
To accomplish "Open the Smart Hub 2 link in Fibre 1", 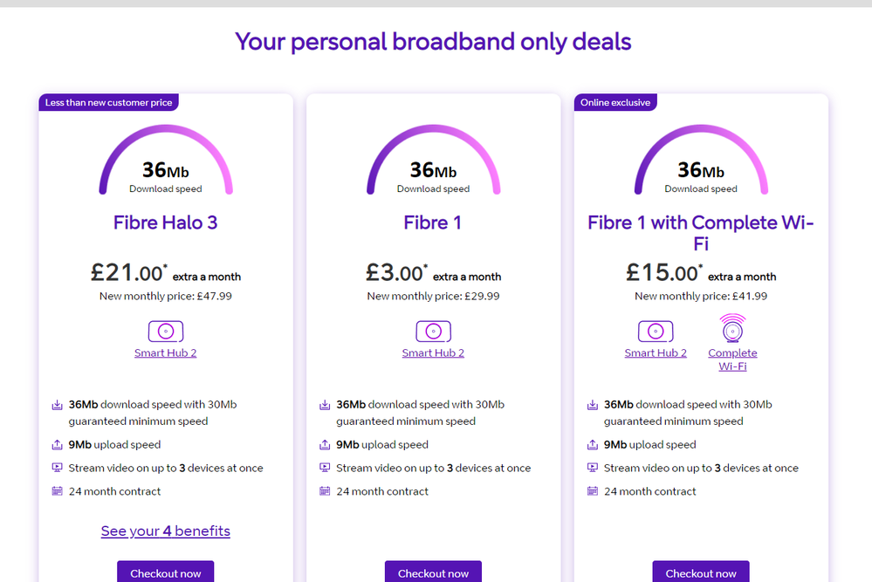I will pos(433,353).
